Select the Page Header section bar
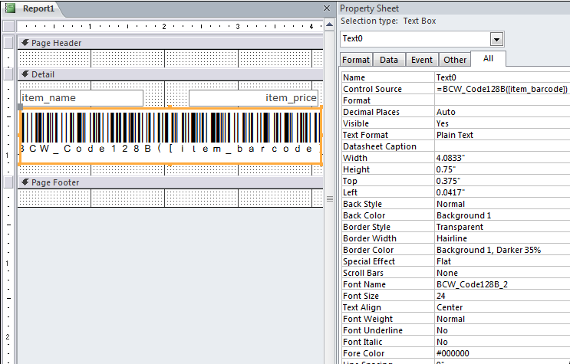570x364 pixels. coord(170,43)
